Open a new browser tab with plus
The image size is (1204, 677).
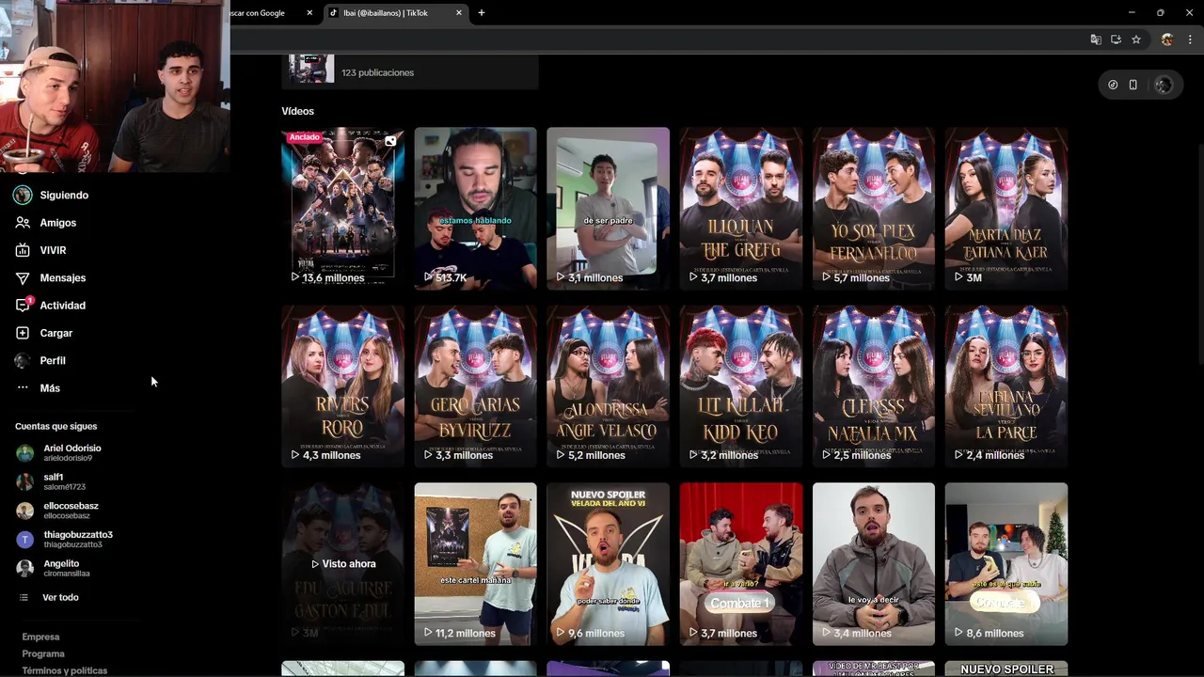482,13
